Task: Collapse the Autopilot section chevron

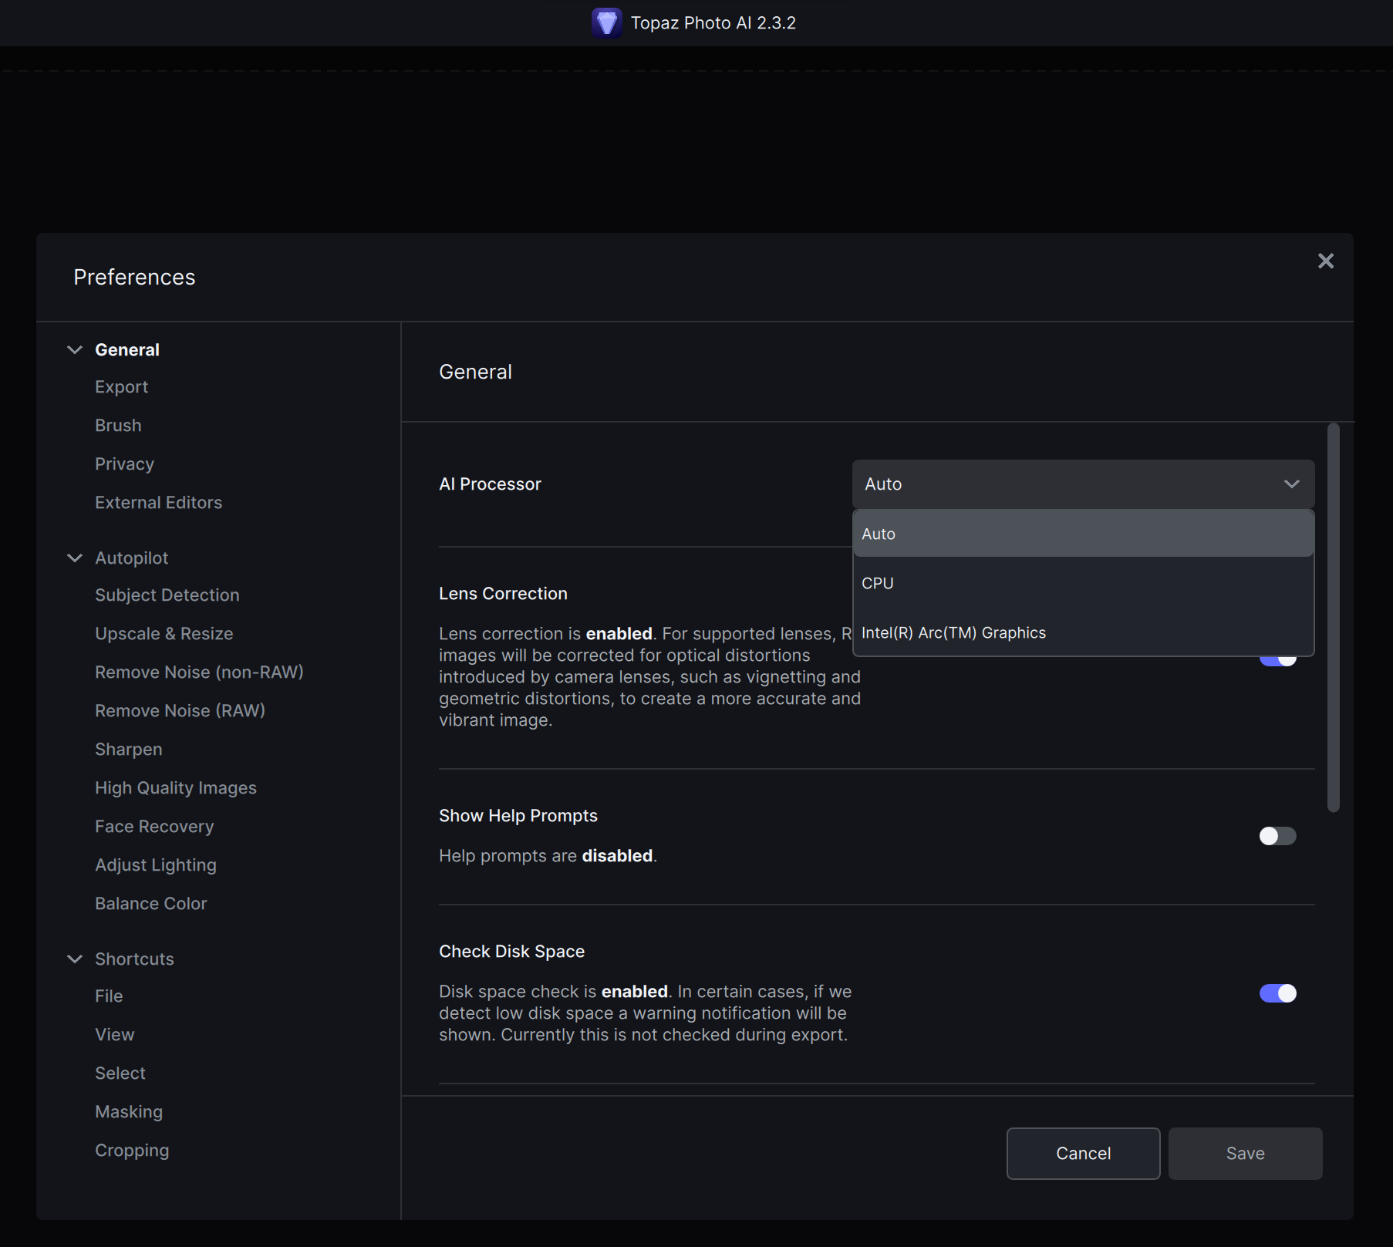Action: tap(75, 558)
